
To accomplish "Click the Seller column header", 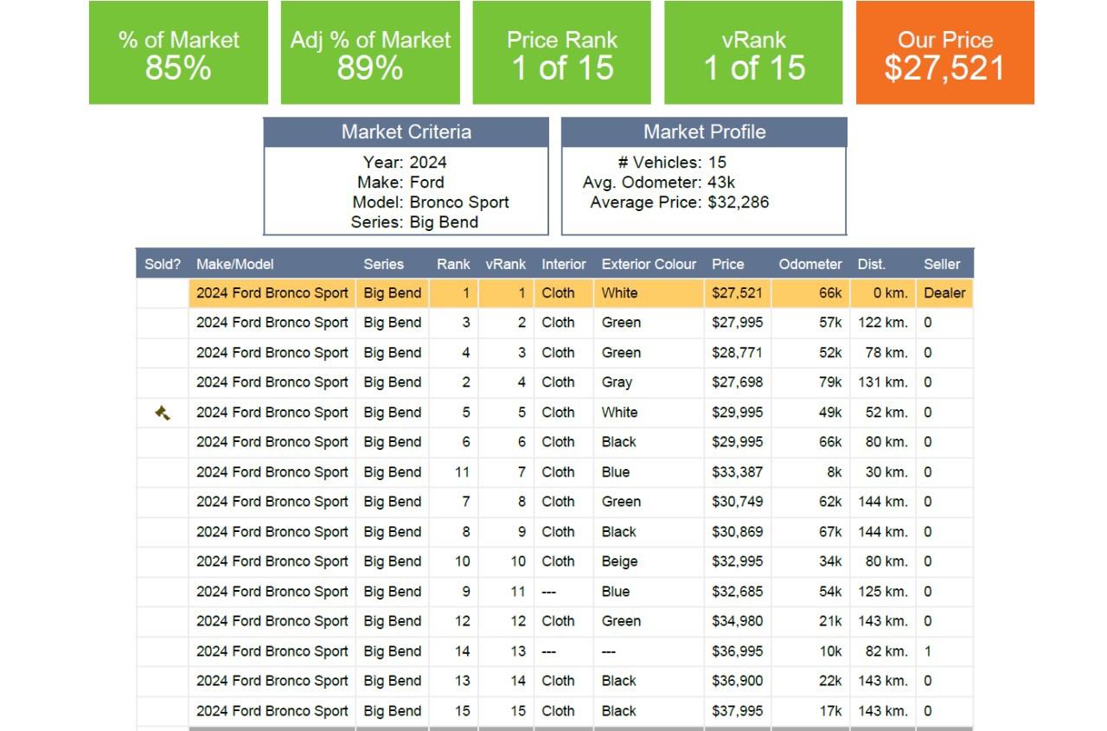I will pyautogui.click(x=942, y=264).
